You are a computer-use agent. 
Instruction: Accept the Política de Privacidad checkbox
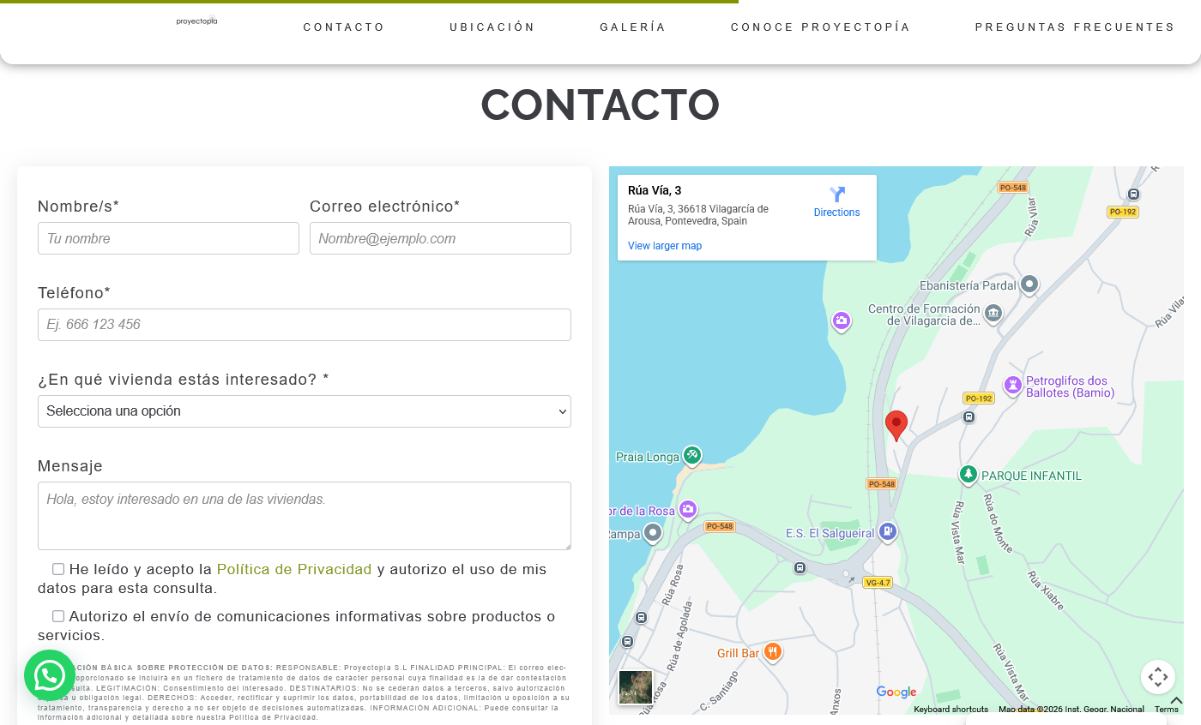tap(58, 569)
